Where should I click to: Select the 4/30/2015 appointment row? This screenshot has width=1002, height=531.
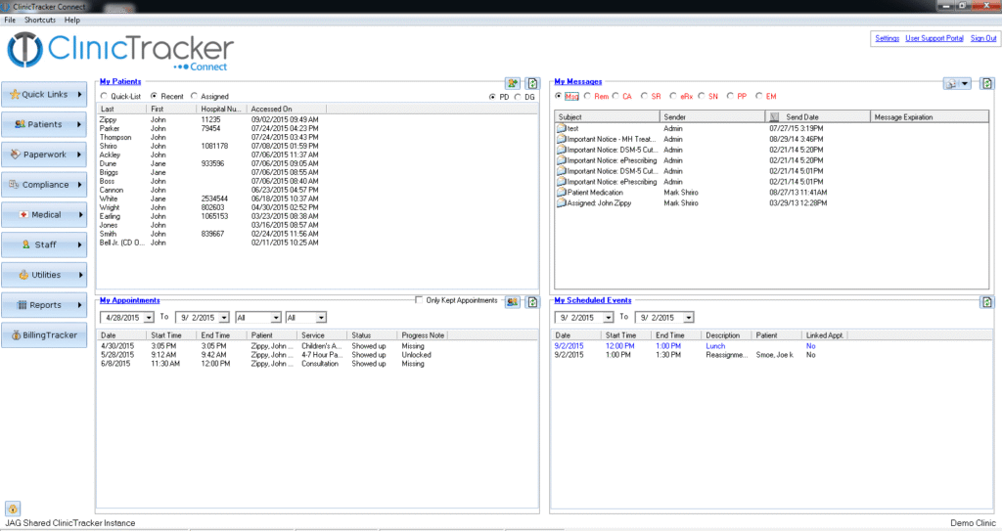pos(316,346)
